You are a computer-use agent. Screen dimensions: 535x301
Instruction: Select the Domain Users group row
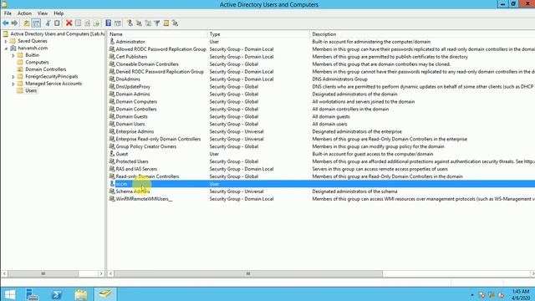pos(321,125)
